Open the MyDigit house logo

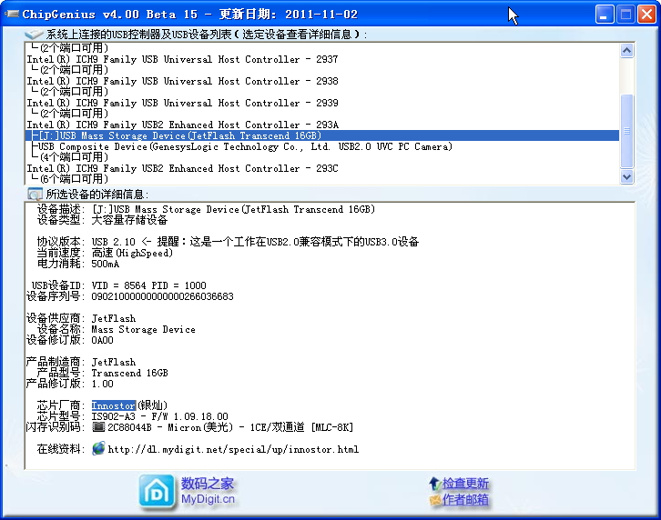157,492
